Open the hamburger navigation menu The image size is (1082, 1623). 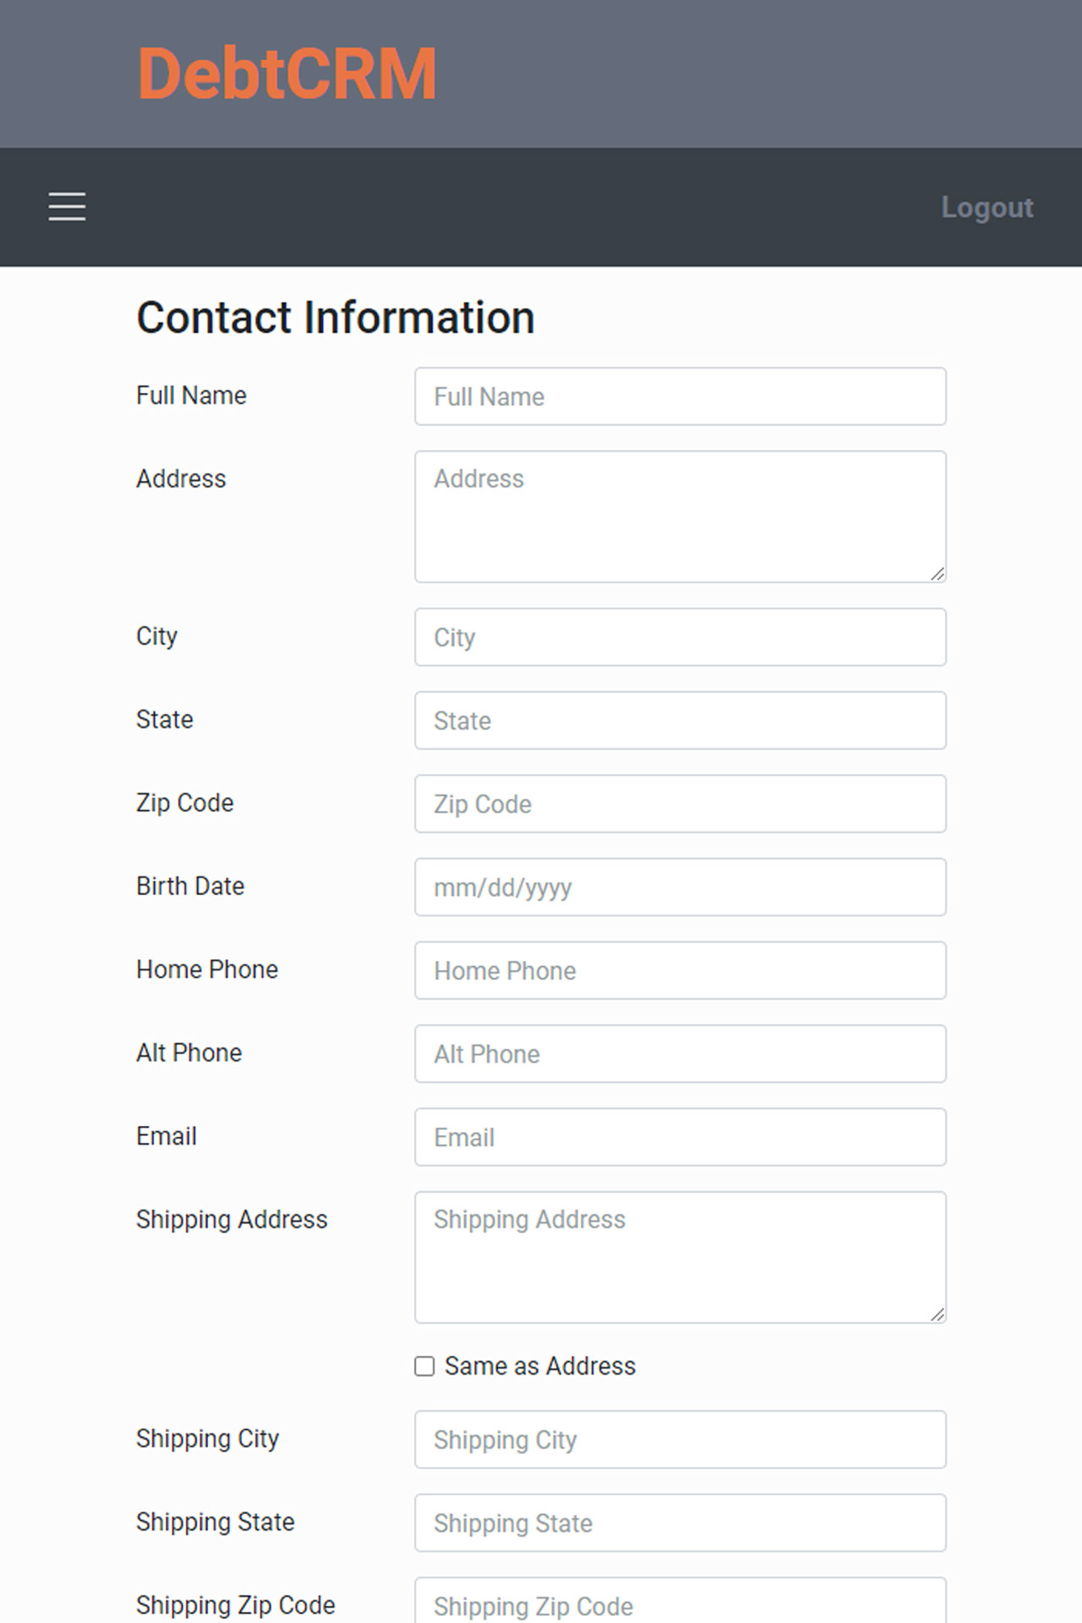coord(67,207)
